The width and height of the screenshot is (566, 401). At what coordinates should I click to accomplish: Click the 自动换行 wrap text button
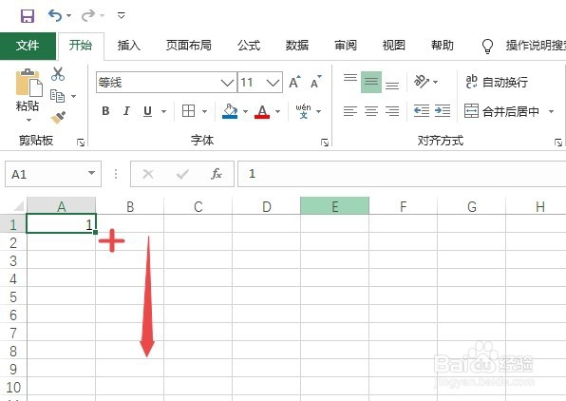pyautogui.click(x=497, y=82)
